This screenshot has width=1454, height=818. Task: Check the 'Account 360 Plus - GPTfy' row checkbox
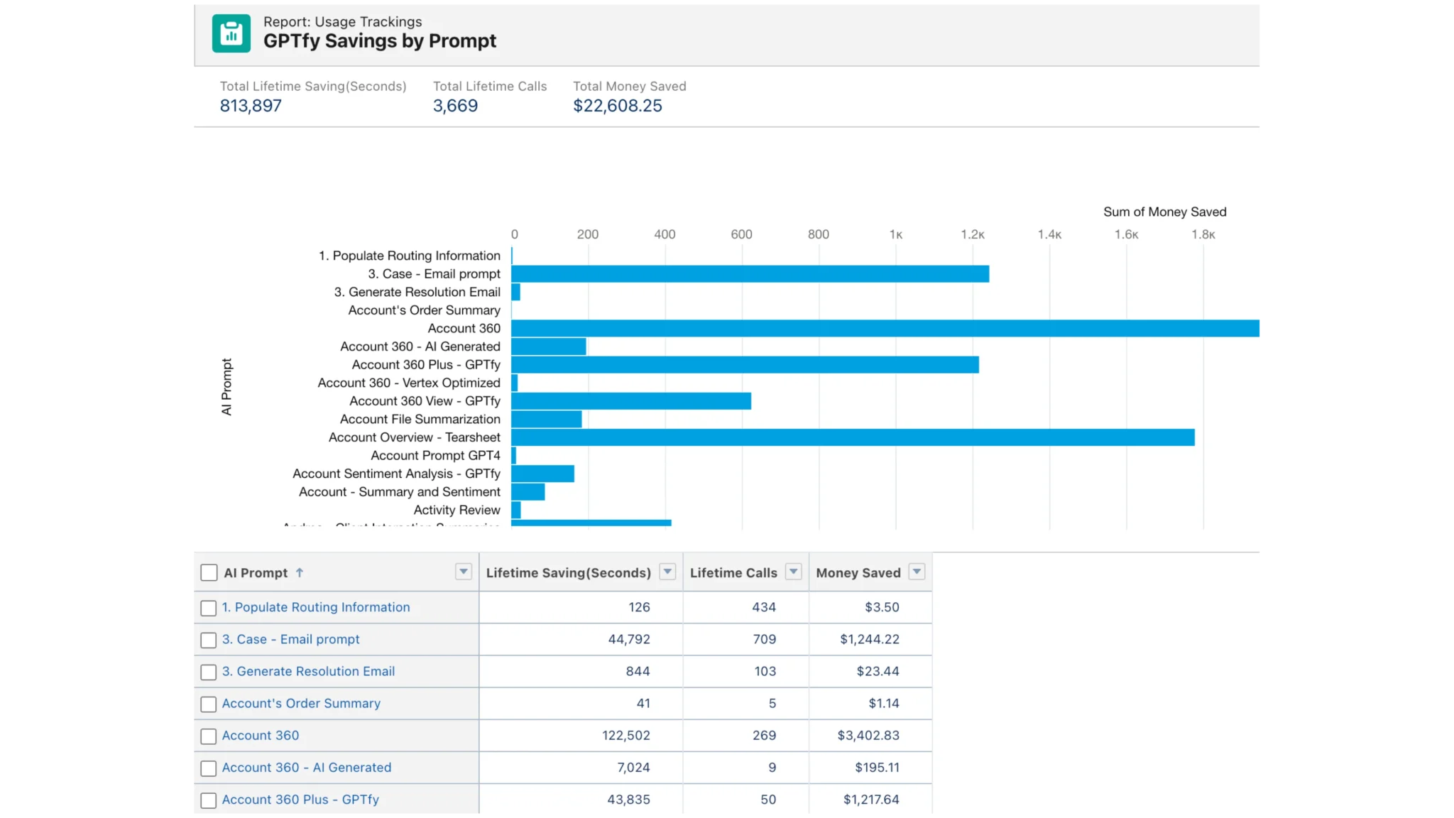point(208,800)
